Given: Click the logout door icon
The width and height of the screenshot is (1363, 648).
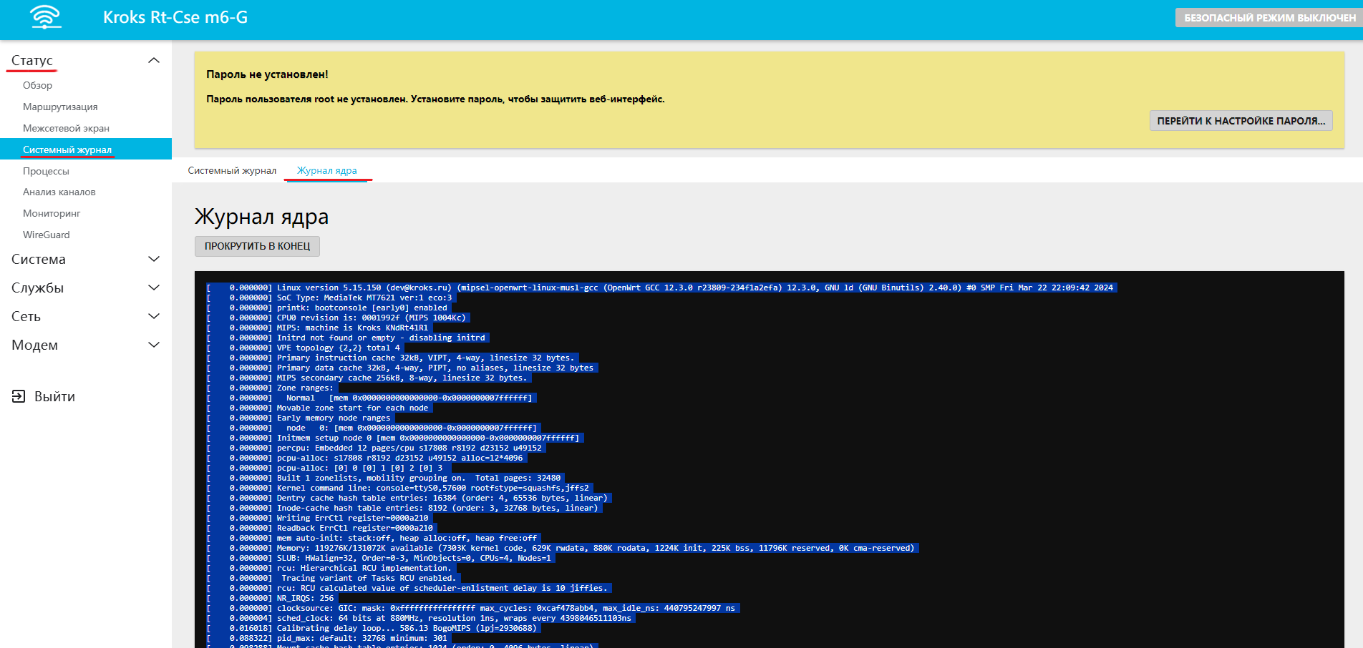Looking at the screenshot, I should pyautogui.click(x=19, y=396).
